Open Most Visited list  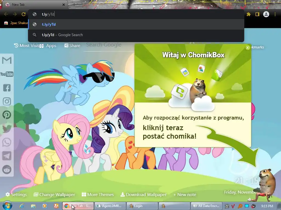coord(27,46)
